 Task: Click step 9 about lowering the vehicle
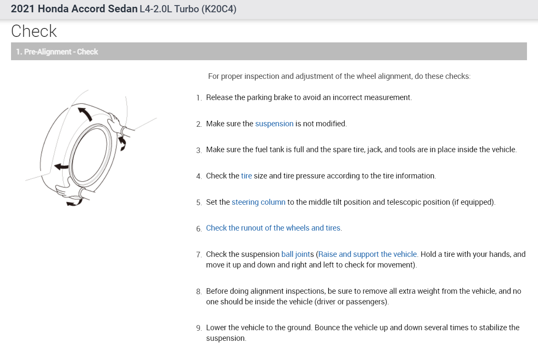point(362,333)
